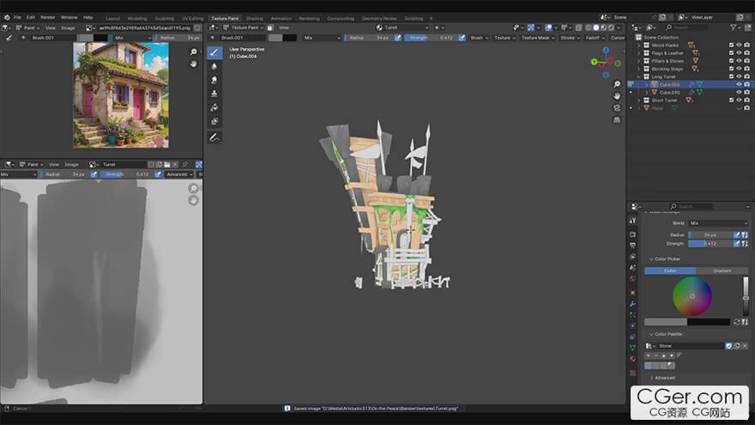This screenshot has width=755, height=425.
Task: Select the Soften tool in viewport toolbar
Action: point(214,66)
